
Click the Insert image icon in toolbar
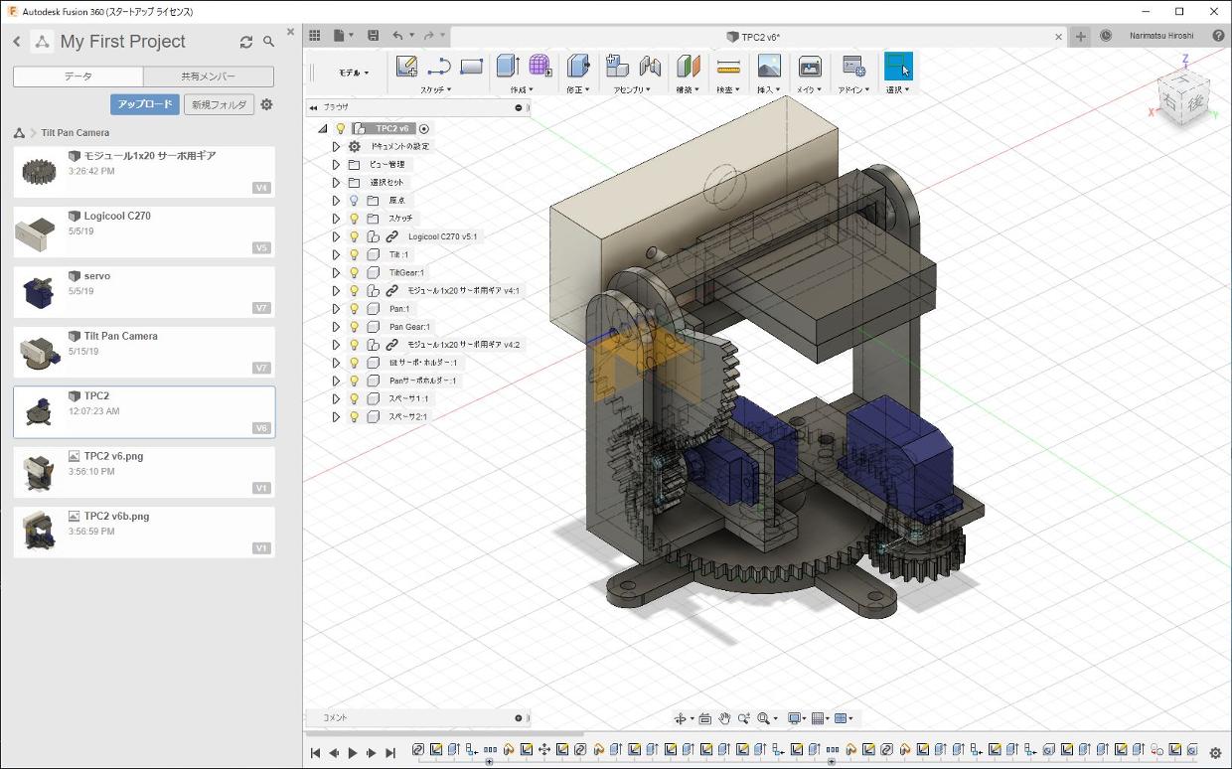coord(768,67)
